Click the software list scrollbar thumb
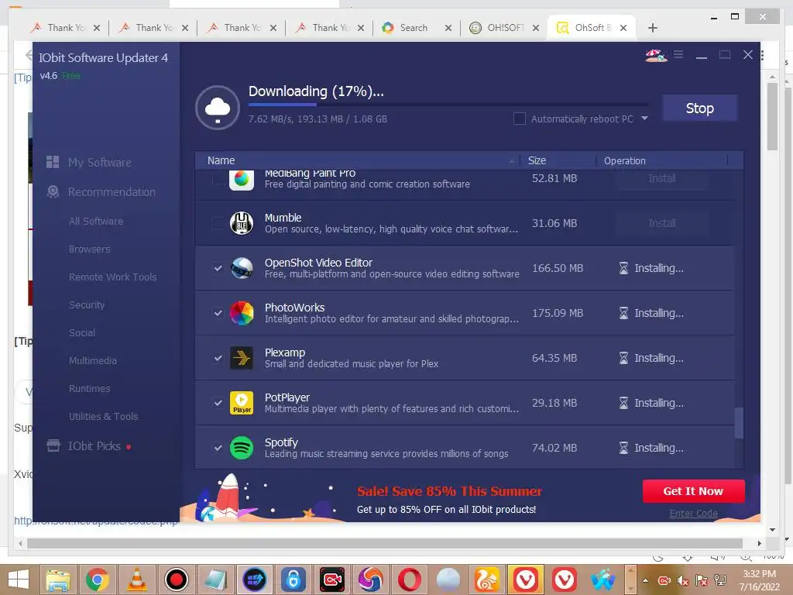Viewport: 793px width, 595px height. click(x=739, y=422)
